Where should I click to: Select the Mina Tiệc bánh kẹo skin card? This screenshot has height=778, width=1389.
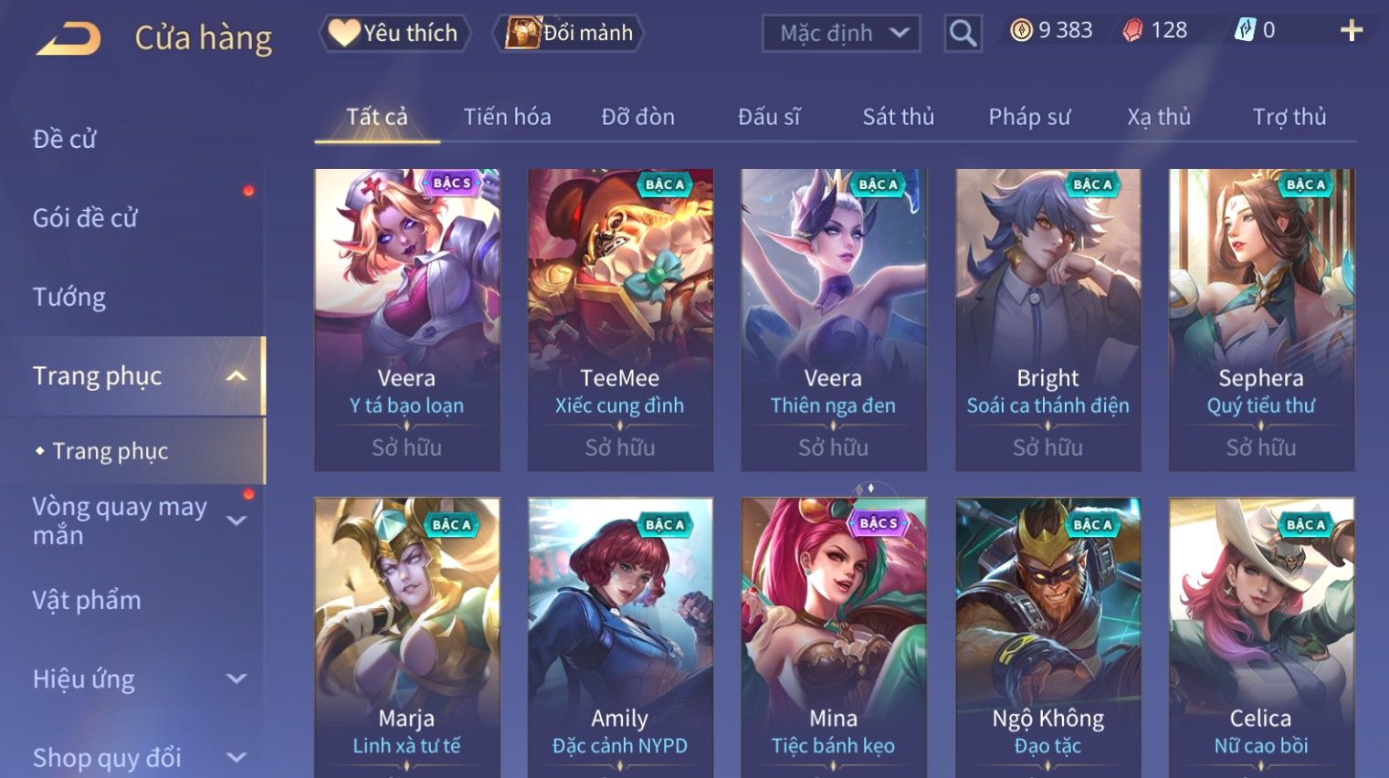834,637
